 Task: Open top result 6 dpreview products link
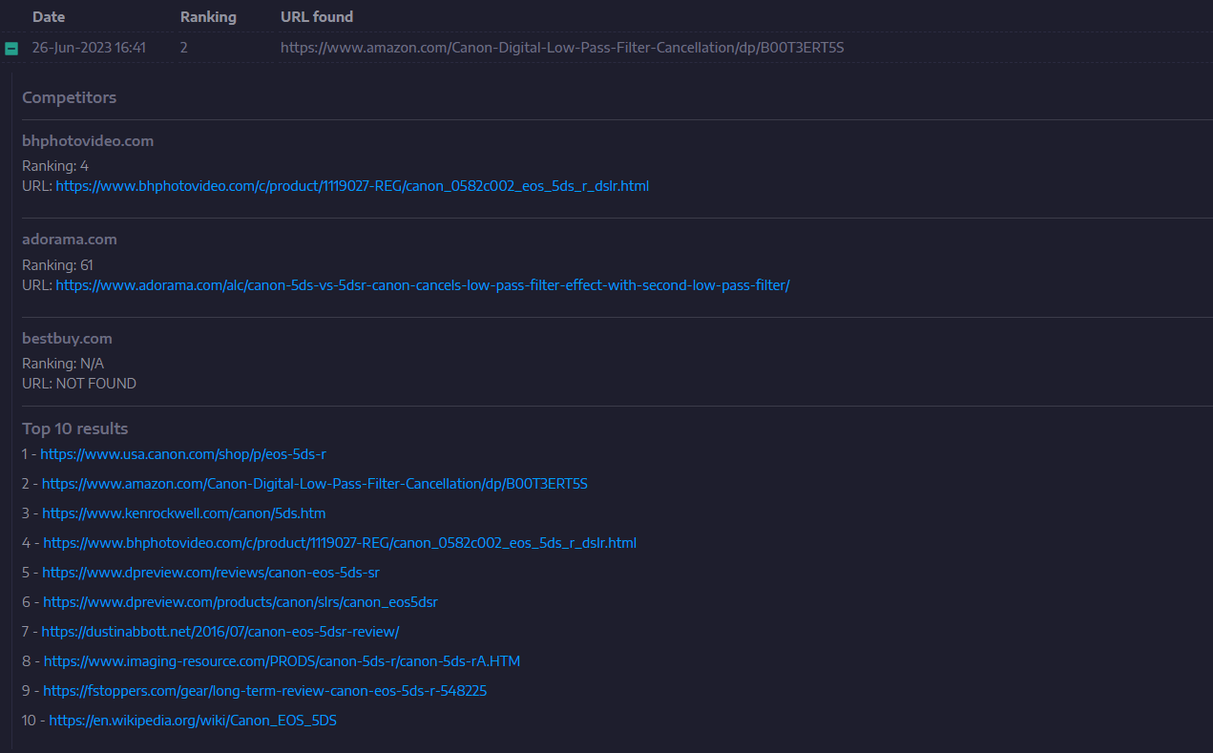pyautogui.click(x=241, y=602)
